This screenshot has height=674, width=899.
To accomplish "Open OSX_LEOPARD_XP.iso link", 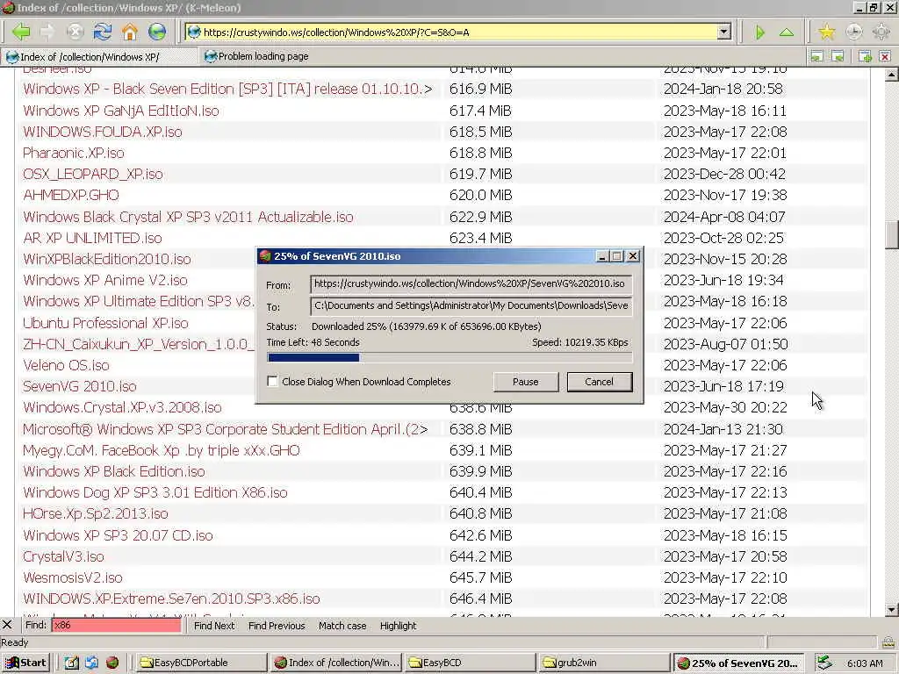I will coord(92,175).
